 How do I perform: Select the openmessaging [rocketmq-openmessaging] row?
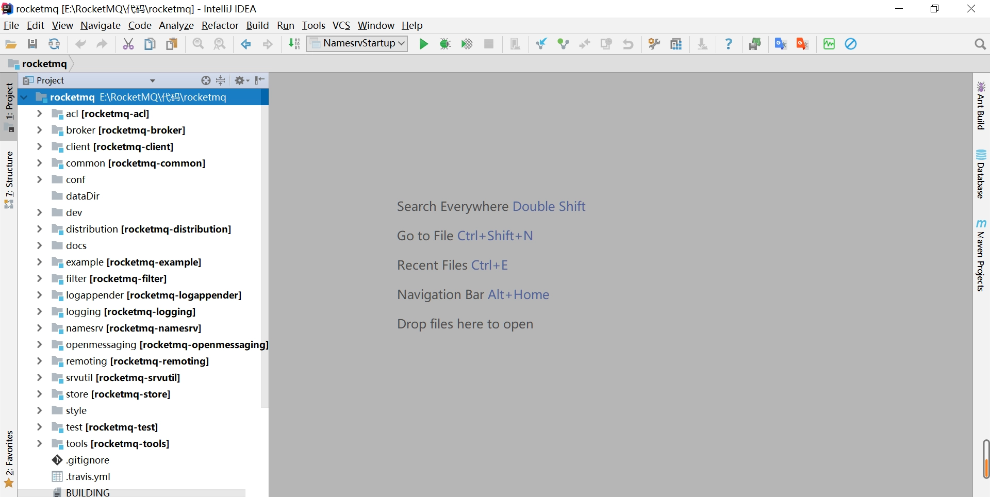139,344
